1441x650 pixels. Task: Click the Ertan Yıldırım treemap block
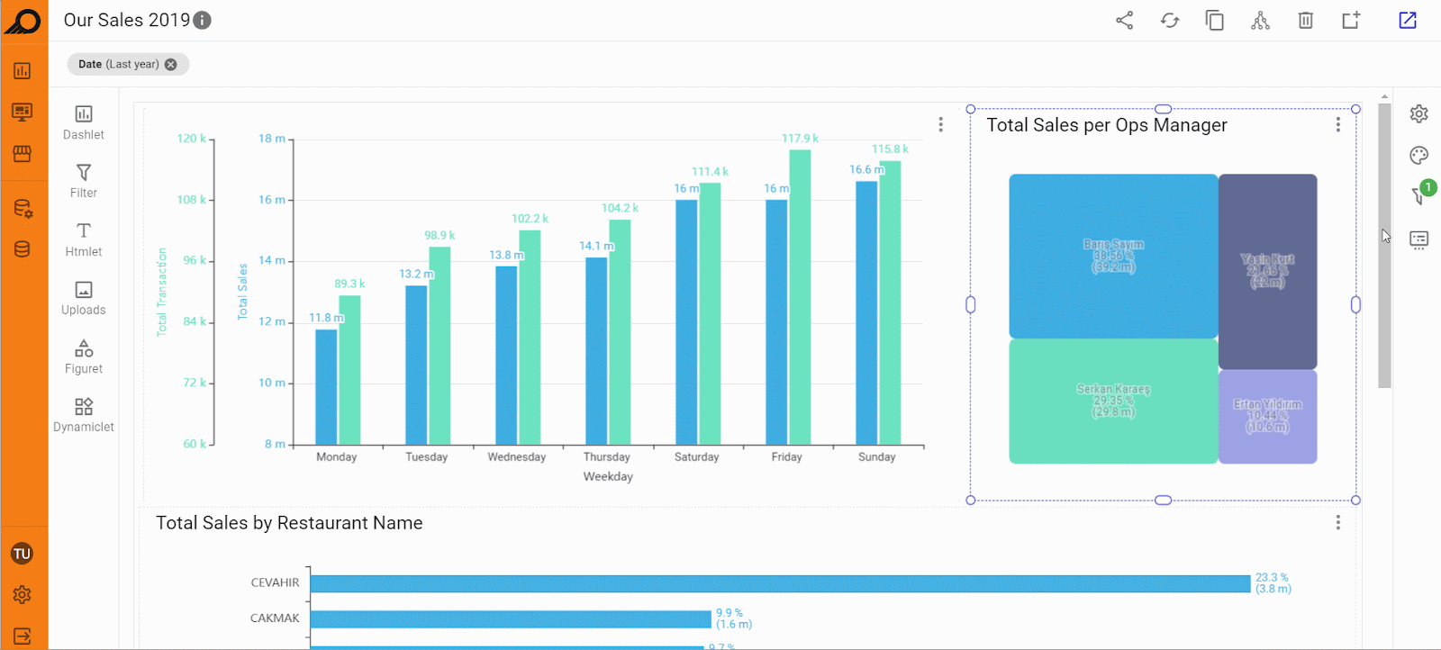coord(1268,417)
